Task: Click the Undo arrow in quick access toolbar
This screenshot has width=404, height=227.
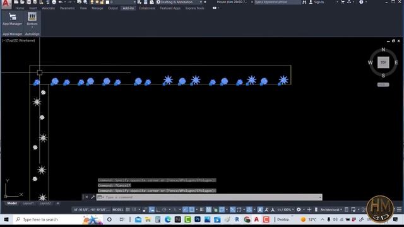Action: (x=61, y=2)
